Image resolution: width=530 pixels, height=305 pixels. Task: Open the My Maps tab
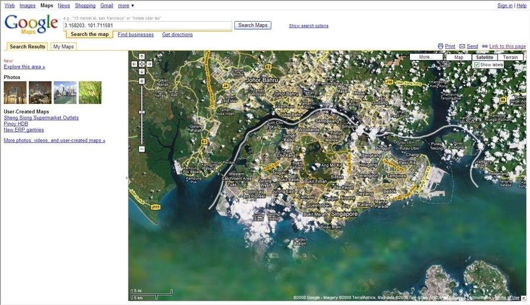click(63, 46)
